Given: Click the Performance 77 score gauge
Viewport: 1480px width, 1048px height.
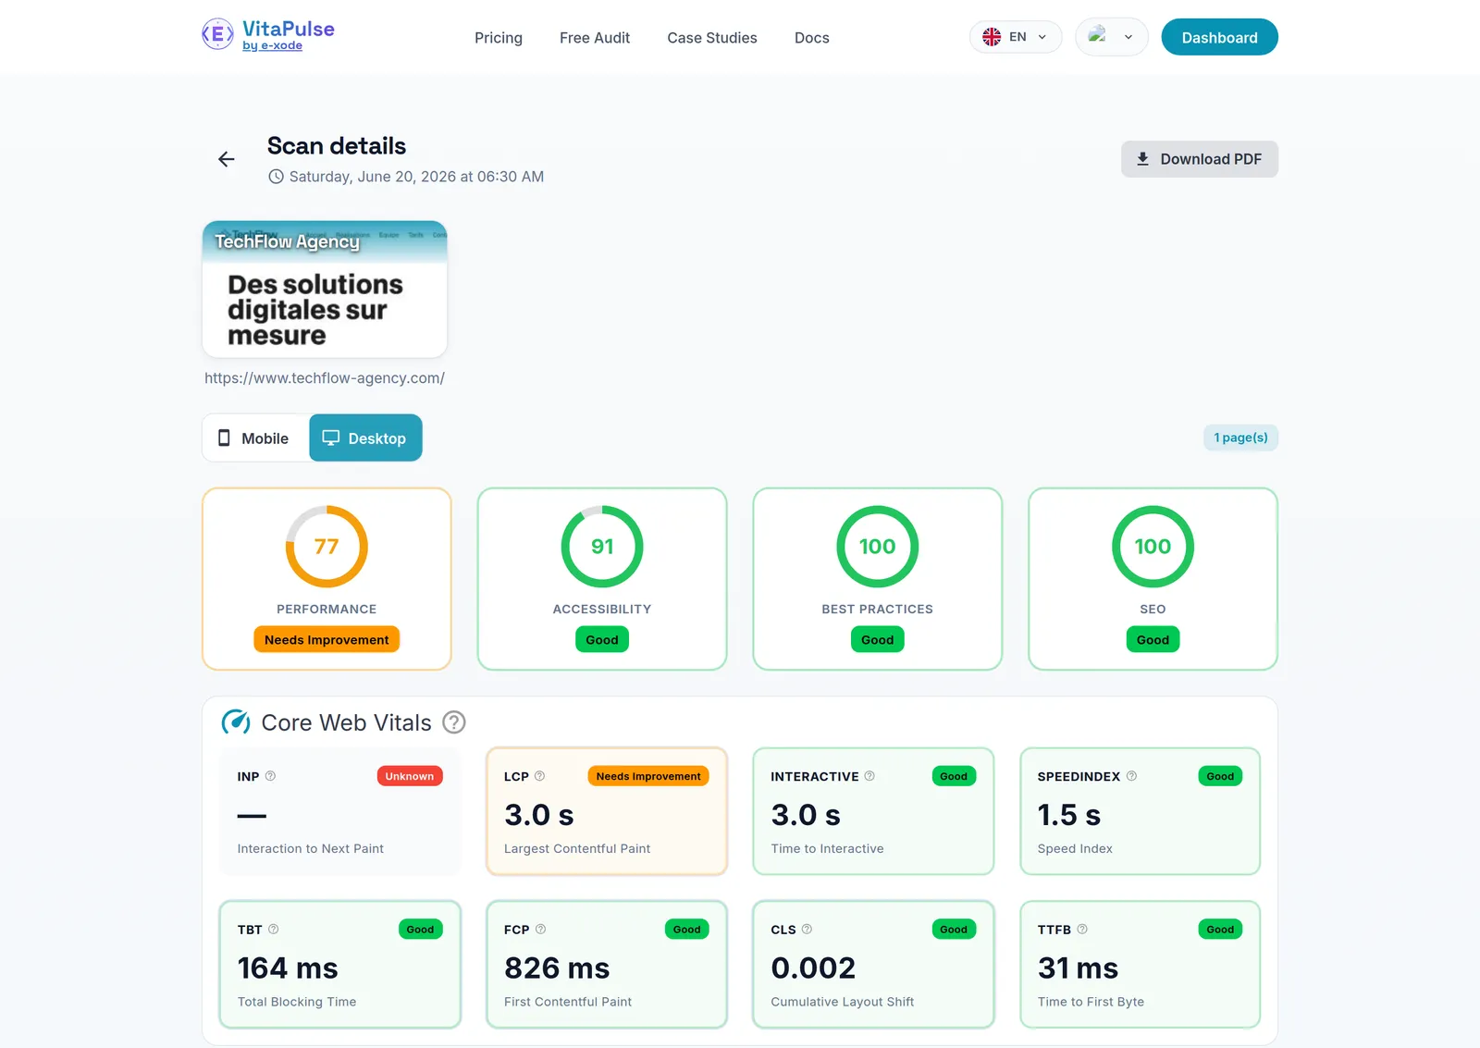Looking at the screenshot, I should pos(327,546).
